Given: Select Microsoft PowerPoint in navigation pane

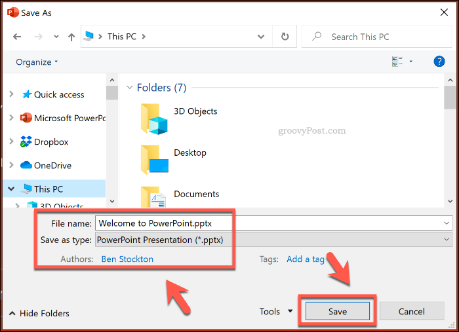Looking at the screenshot, I should click(x=70, y=118).
